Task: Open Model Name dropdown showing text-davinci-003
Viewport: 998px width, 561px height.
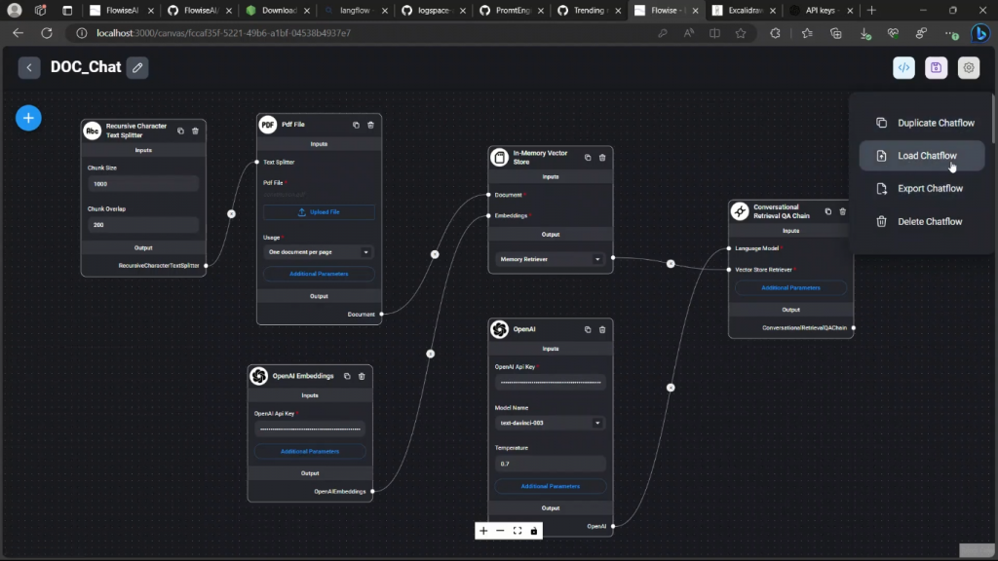Action: tap(550, 423)
